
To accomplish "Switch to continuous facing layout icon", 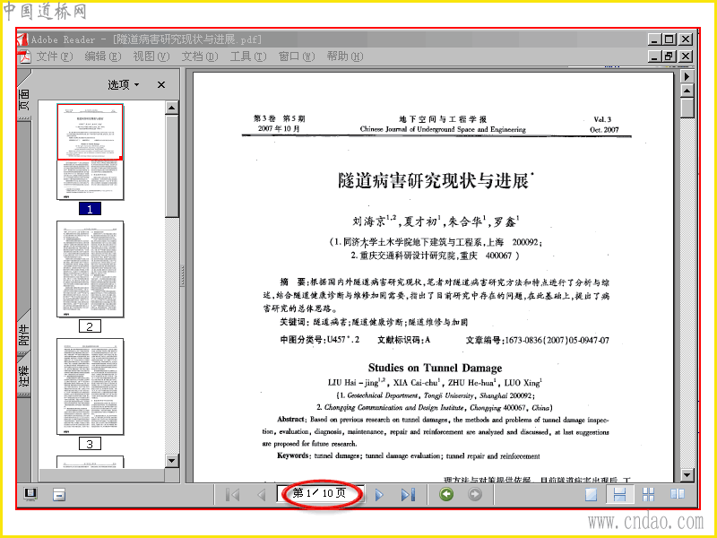I will pos(648,495).
